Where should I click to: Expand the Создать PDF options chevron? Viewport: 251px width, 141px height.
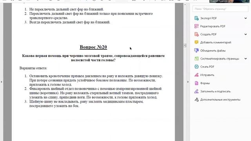[x=246, y=34]
